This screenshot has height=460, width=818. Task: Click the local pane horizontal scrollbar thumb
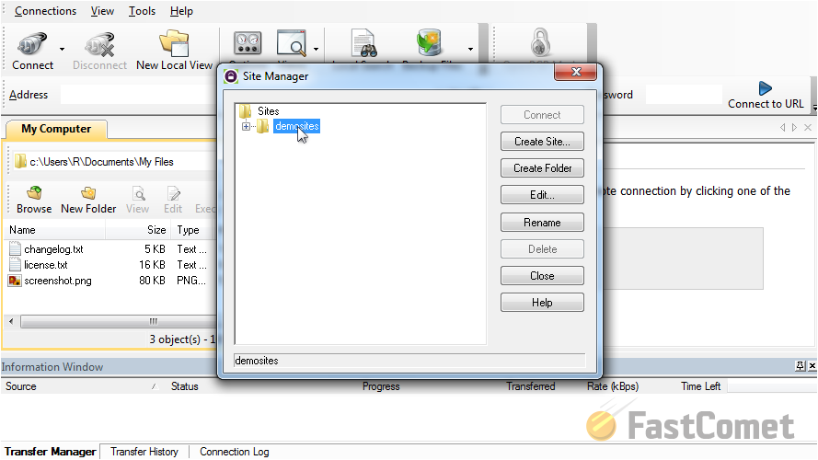point(119,321)
